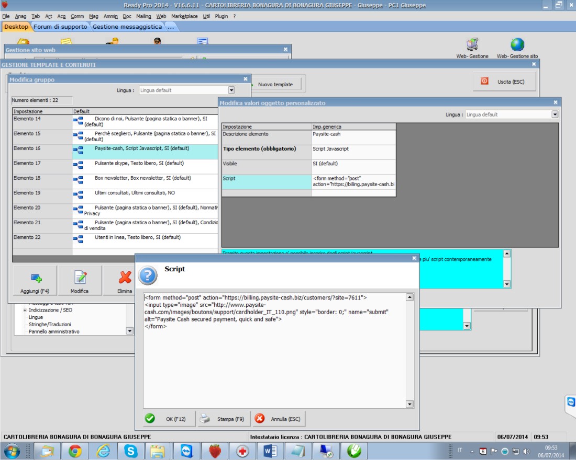Switch to the Gestione messaggistica tab

coord(128,27)
